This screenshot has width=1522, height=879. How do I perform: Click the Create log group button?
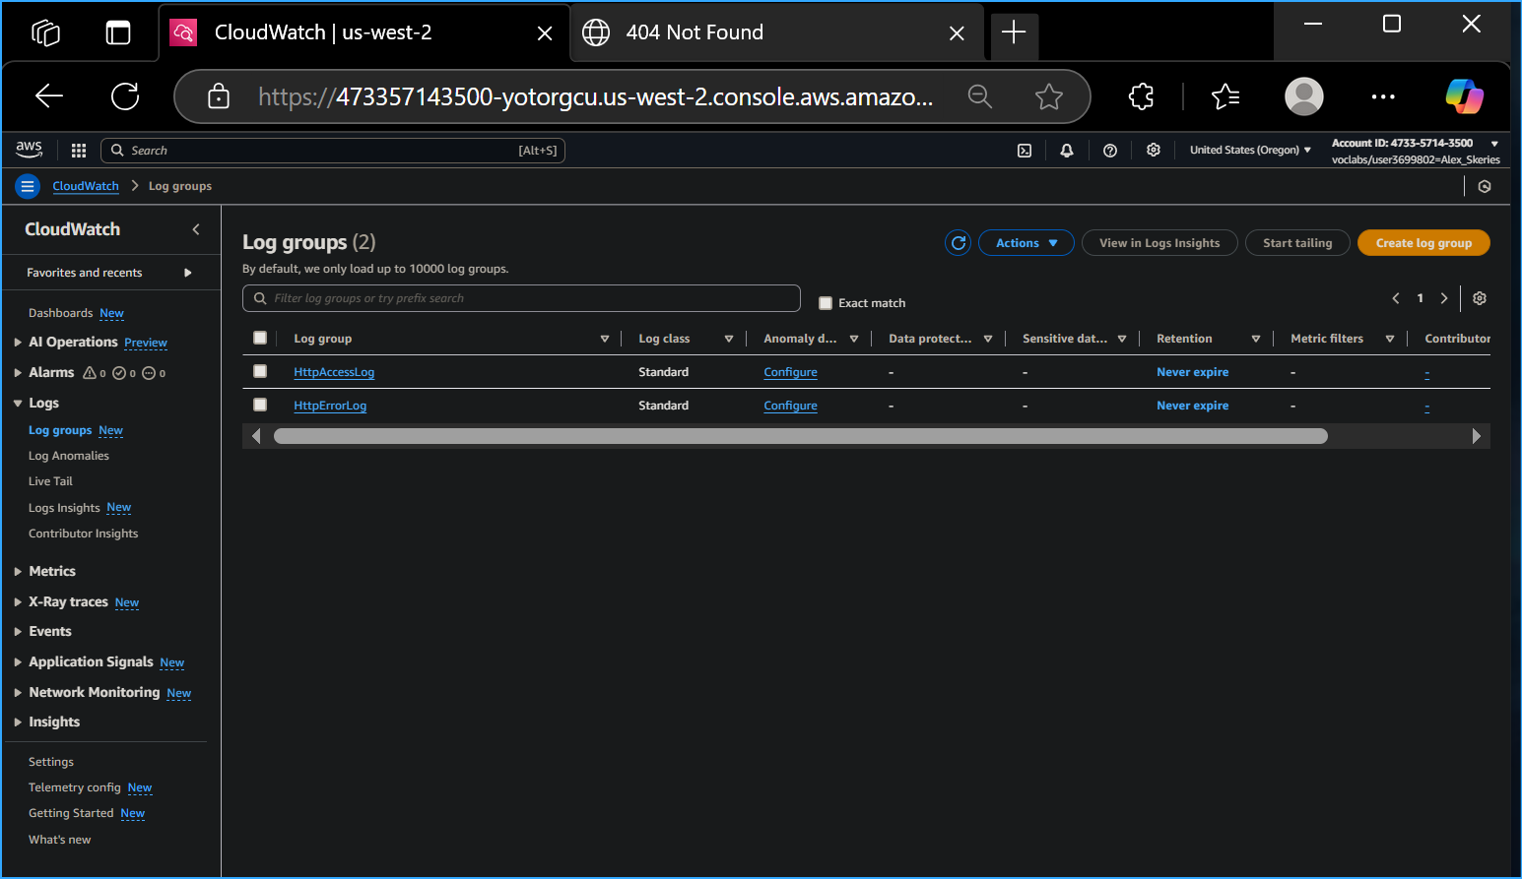1423,242
